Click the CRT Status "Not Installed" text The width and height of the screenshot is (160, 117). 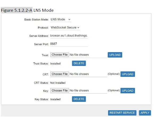point(58,83)
